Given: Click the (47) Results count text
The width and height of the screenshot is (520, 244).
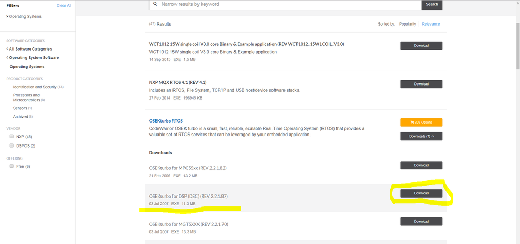Looking at the screenshot, I should click(160, 24).
